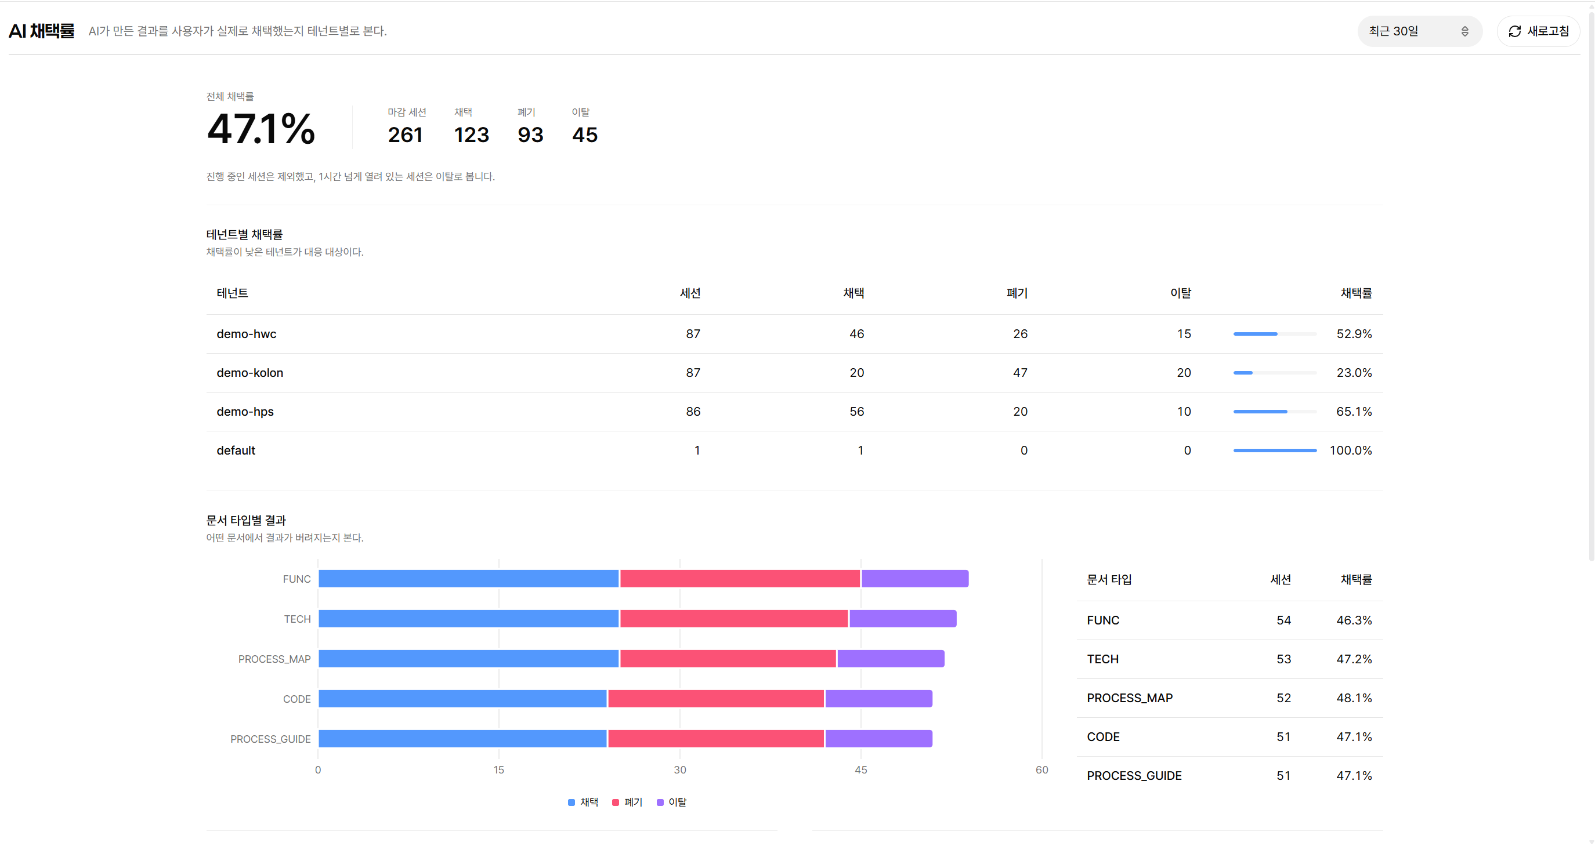Viewport: 1595px width, 850px height.
Task: Click the TECH bar's purple 이탈 segment
Action: pyautogui.click(x=903, y=619)
